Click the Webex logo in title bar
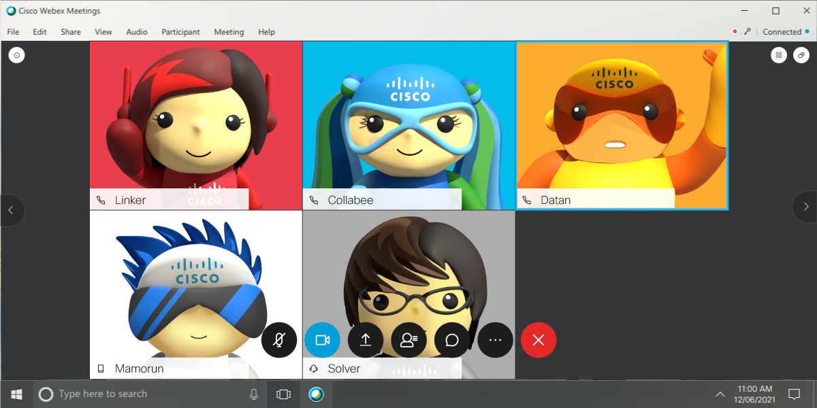Viewport: 817px width, 408px height. [x=11, y=11]
